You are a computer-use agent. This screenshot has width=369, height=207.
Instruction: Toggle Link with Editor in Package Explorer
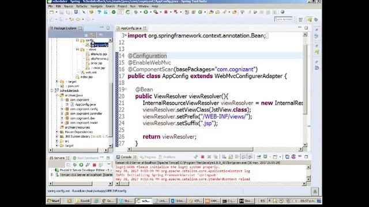(92, 35)
